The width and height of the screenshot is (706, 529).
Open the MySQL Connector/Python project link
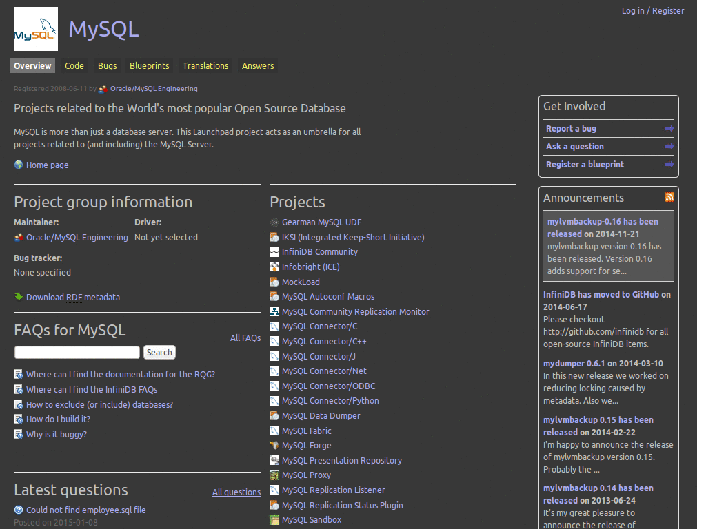tap(330, 400)
